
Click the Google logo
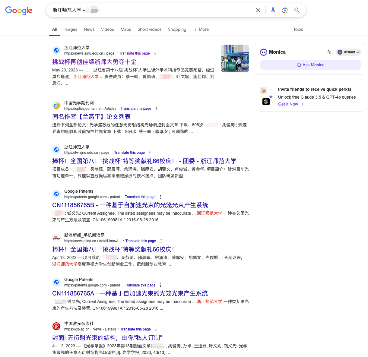[19, 11]
